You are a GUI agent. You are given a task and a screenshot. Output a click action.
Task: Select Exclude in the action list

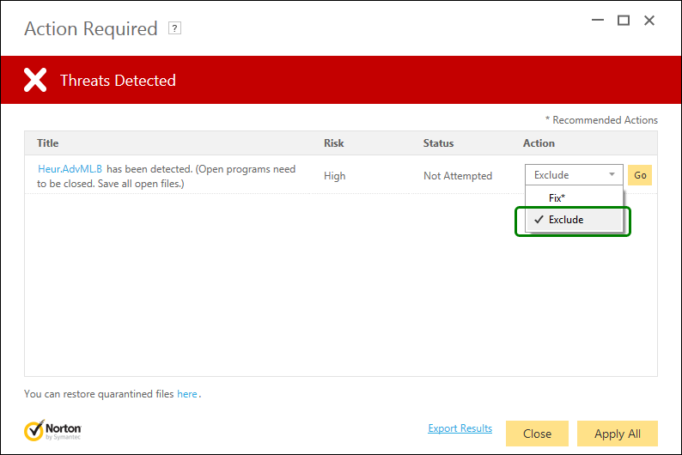point(574,220)
